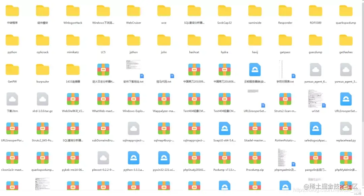Select the Struts2-Scan-m archive
Image resolution: width=364 pixels, height=196 pixels.
[285, 99]
